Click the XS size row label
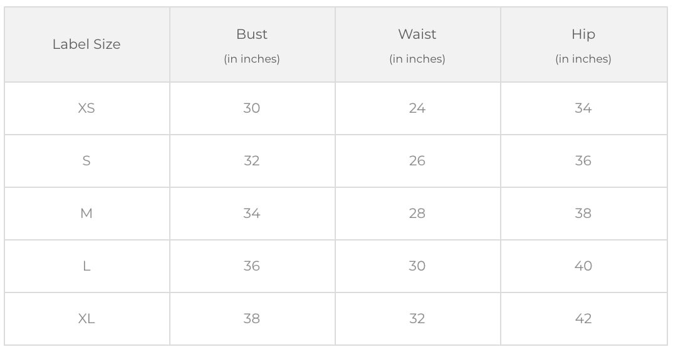This screenshot has width=673, height=352. (86, 108)
